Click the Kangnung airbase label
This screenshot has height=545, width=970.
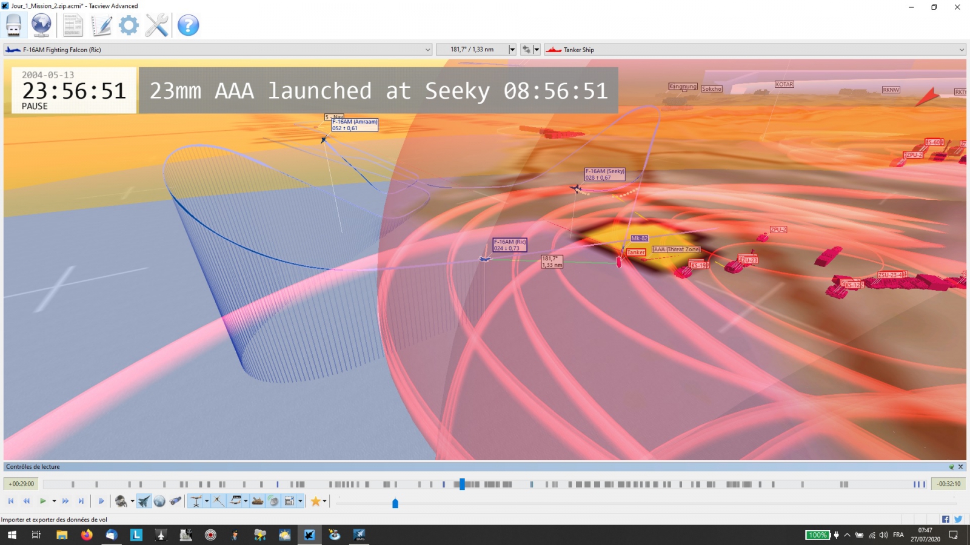(x=683, y=87)
